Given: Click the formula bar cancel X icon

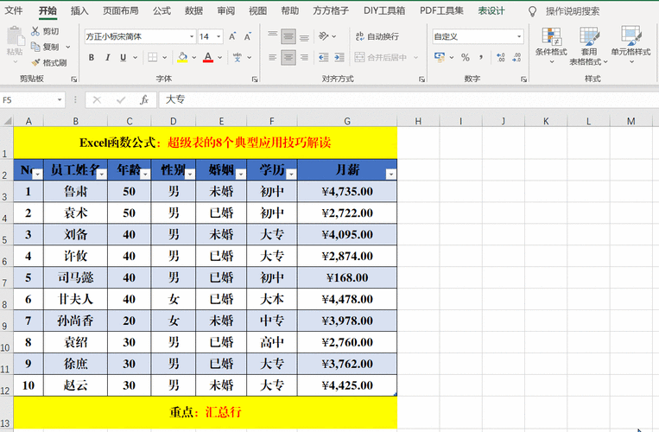Looking at the screenshot, I should 97,100.
